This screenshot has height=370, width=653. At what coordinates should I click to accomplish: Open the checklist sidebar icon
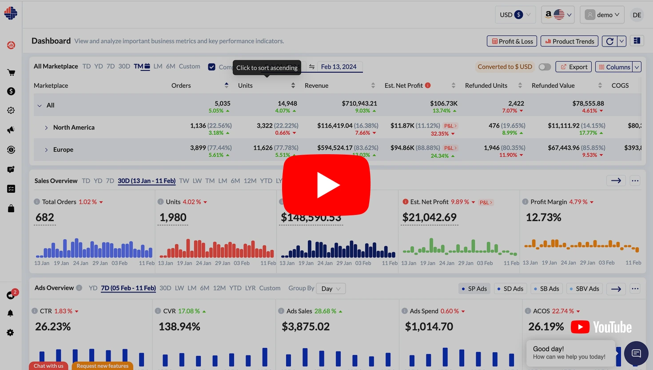[x=11, y=189]
